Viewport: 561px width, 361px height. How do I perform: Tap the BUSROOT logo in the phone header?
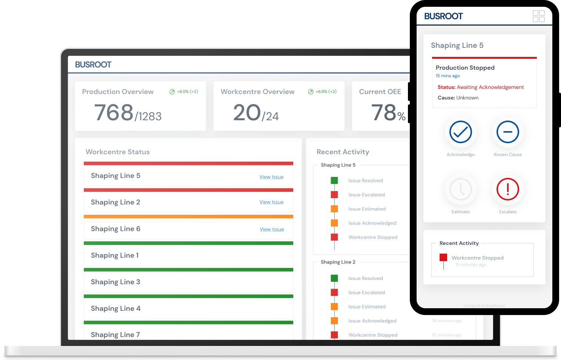[x=443, y=16]
